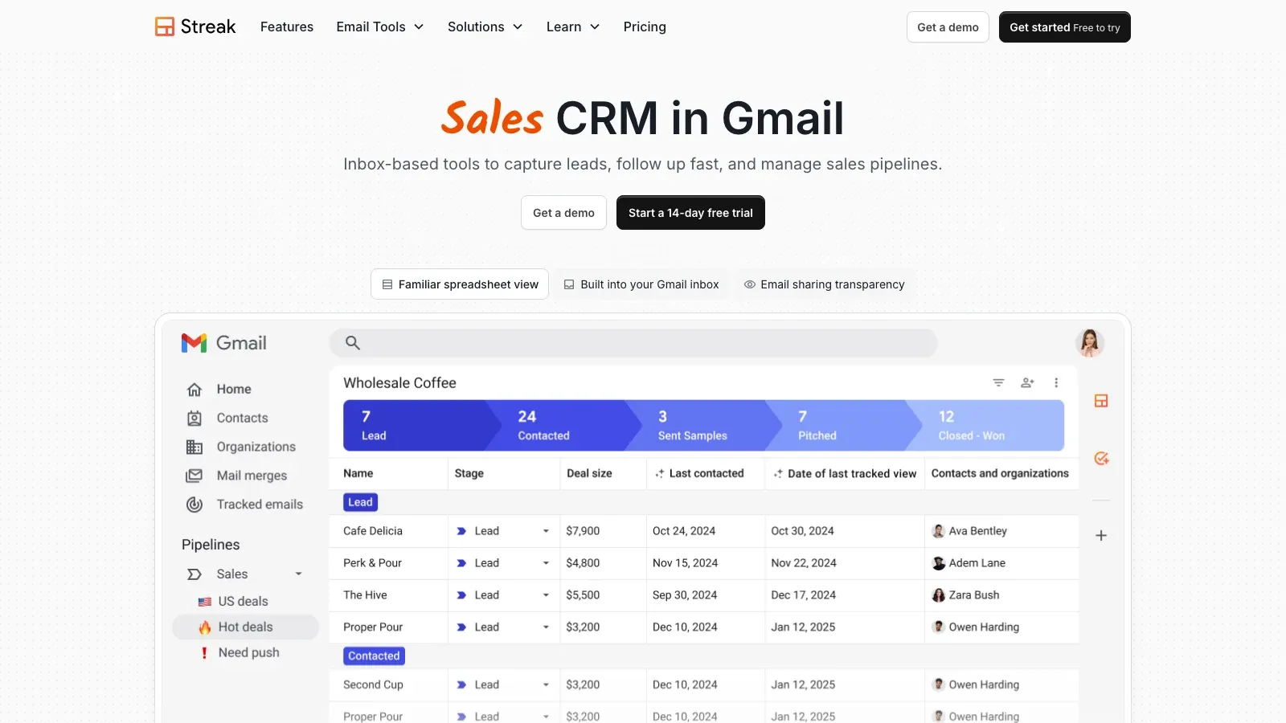Click the sparkle icon beside Last contacted

[659, 474]
